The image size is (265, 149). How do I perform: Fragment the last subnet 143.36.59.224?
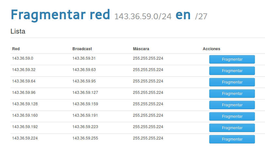pos(232,139)
